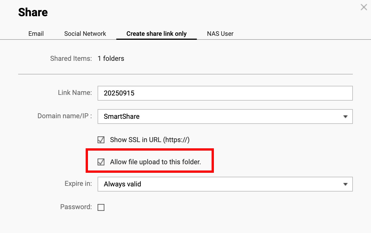Screen dimensions: 371x233
Task: Disable the Allow file upload checkbox
Action: pyautogui.click(x=101, y=162)
